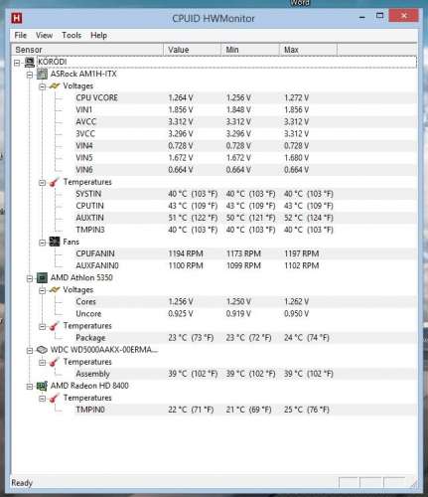Collapse the WDC Temperatures group
The image size is (428, 497).
tap(42, 363)
